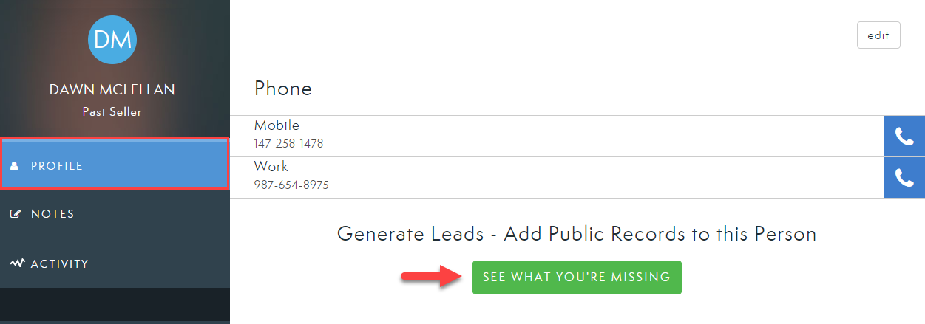This screenshot has width=925, height=324.
Task: Click the Generate Leads heading text
Action: (x=577, y=235)
